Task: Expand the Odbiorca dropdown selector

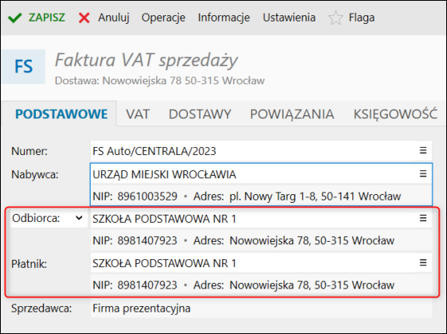Action: tap(79, 219)
